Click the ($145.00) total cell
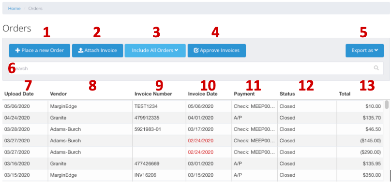This screenshot has height=182, width=391. (x=370, y=140)
